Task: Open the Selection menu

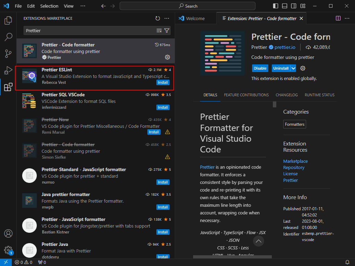Action: click(x=49, y=6)
